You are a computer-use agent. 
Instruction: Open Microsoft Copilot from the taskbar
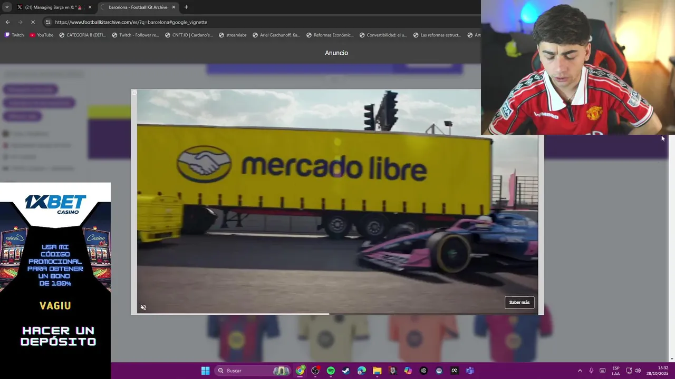coord(408,371)
